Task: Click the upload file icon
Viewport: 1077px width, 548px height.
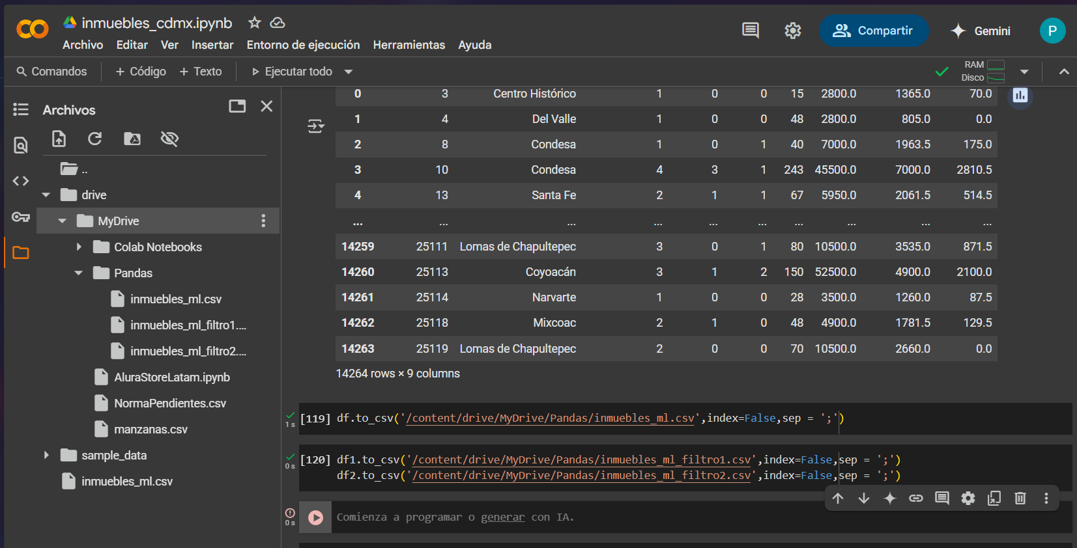Action: (59, 139)
